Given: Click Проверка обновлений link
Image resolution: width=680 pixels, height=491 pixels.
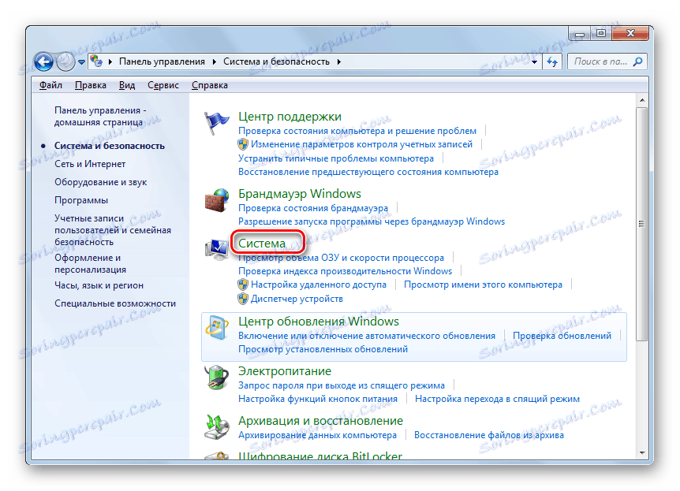Looking at the screenshot, I should [x=562, y=336].
